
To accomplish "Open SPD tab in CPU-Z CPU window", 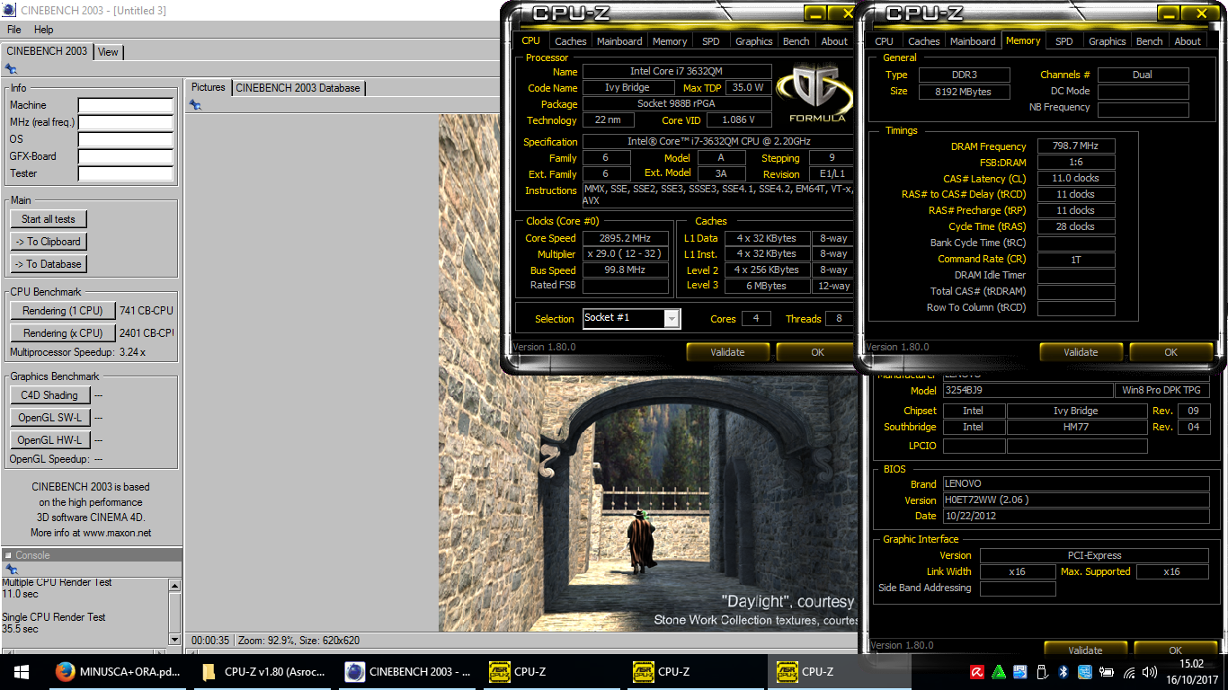I will click(710, 41).
